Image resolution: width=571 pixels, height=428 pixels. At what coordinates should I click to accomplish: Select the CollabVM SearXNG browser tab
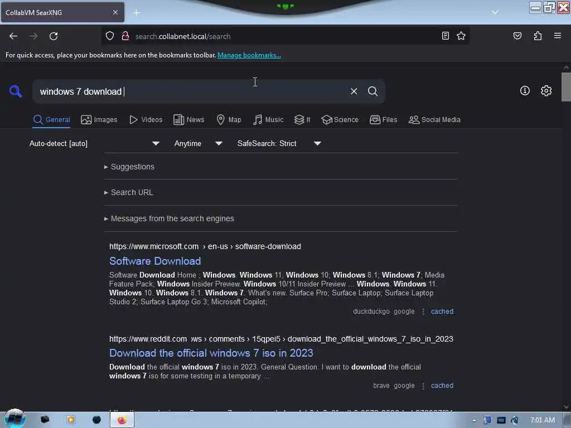click(x=62, y=12)
